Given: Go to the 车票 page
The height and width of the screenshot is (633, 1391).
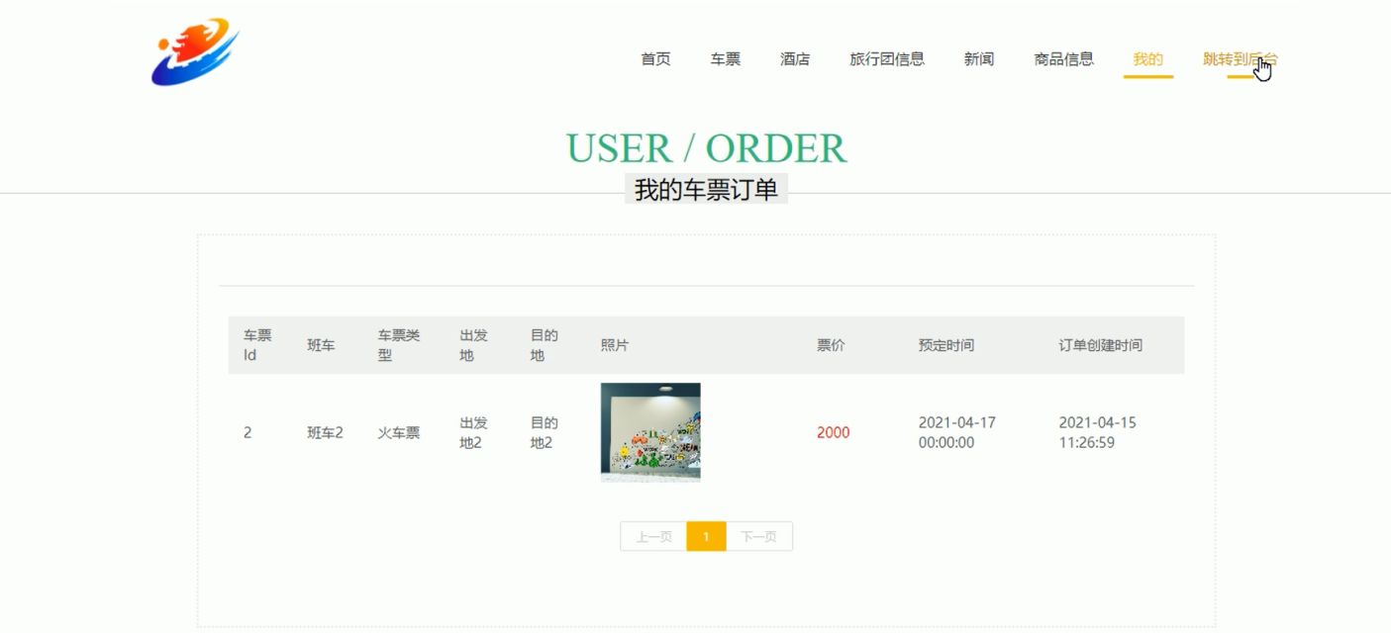Looking at the screenshot, I should (726, 59).
